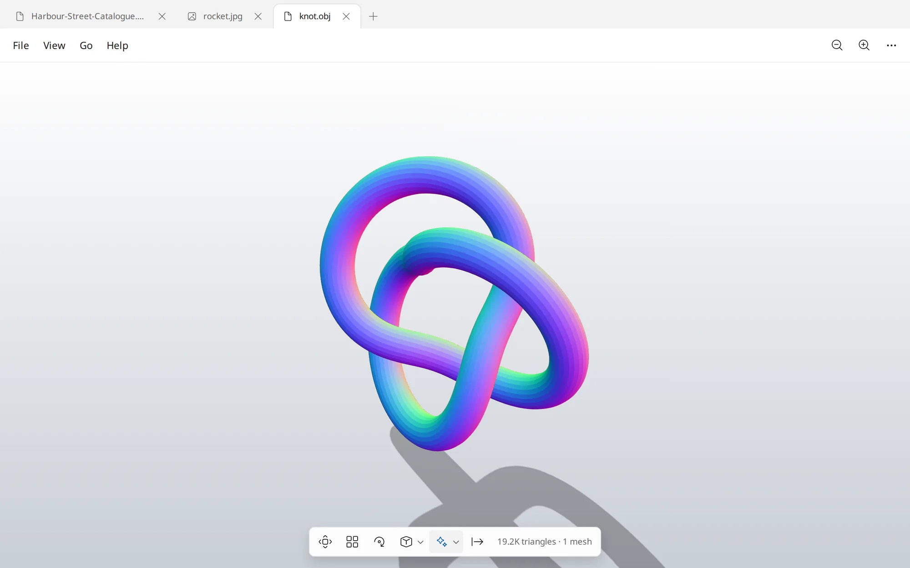Open the File menu
910x568 pixels.
point(21,45)
